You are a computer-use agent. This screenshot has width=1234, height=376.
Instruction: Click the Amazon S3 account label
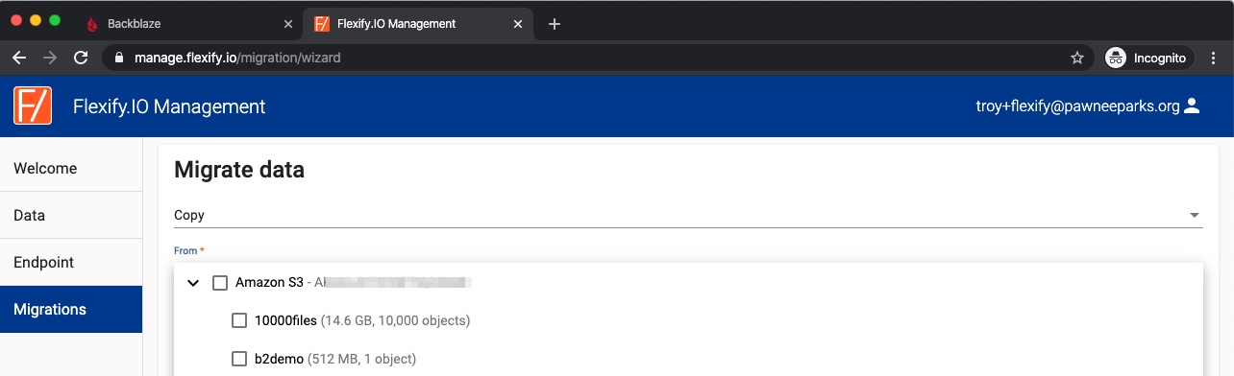point(269,283)
